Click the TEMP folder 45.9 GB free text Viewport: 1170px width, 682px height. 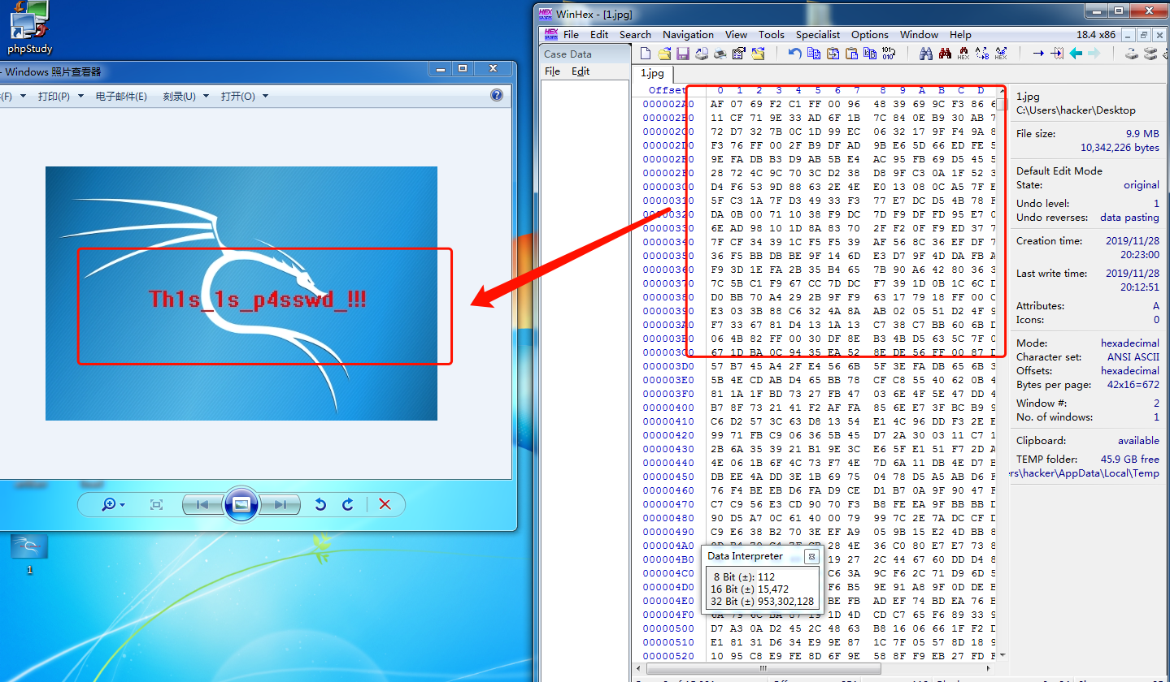(1130, 459)
